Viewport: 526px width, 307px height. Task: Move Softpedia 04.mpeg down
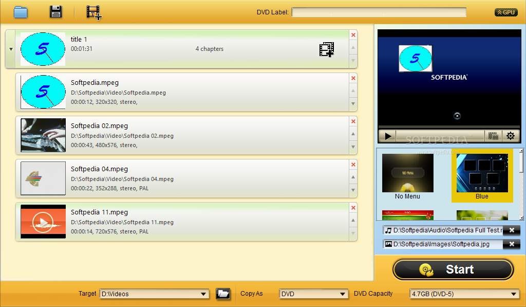[353, 190]
